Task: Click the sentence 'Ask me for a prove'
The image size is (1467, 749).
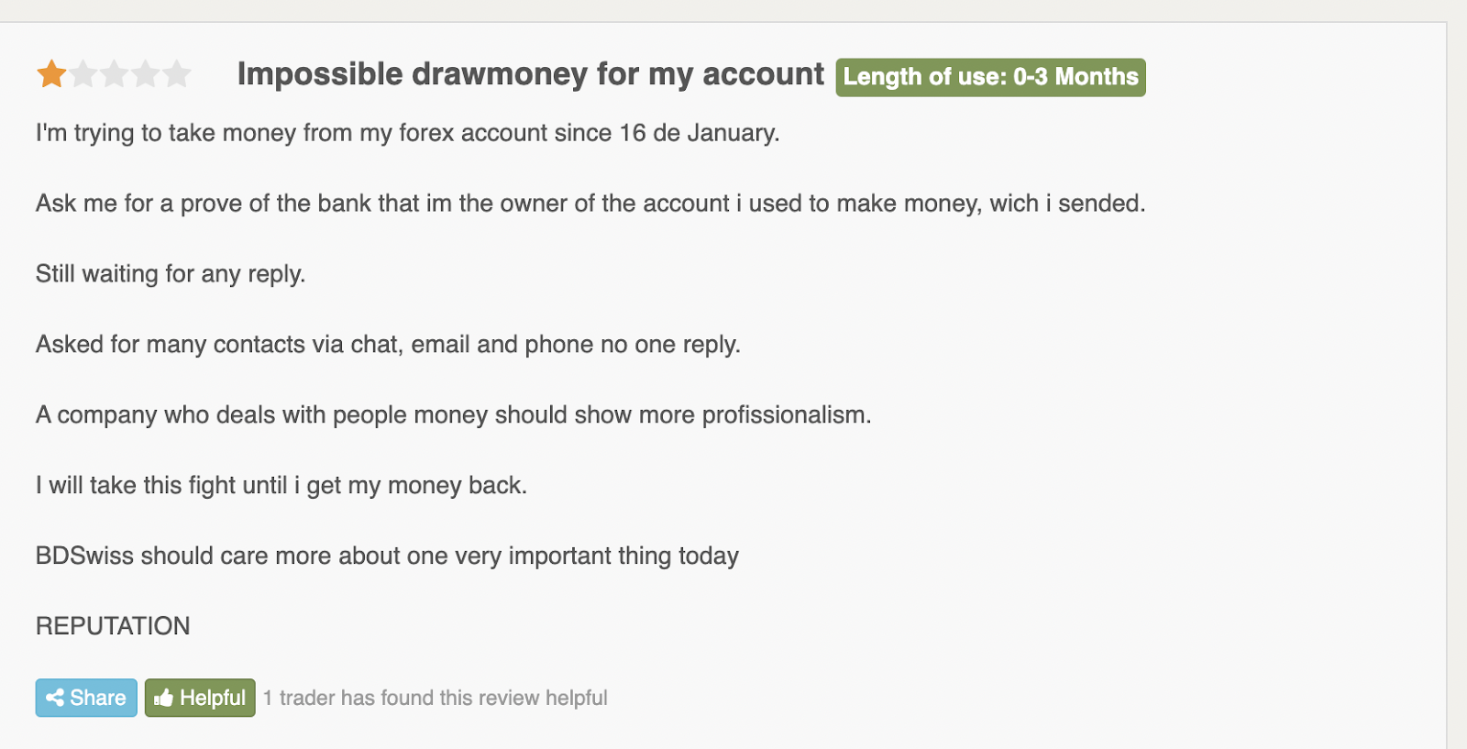Action: pyautogui.click(x=590, y=204)
